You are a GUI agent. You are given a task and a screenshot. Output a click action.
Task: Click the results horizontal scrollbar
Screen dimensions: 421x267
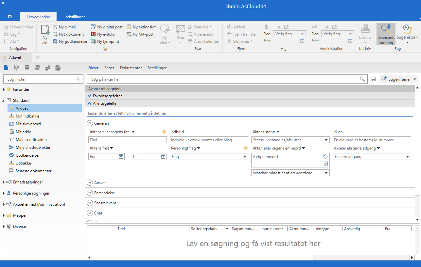(202, 258)
